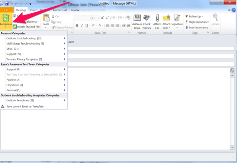Apply the font color

pos(100,25)
